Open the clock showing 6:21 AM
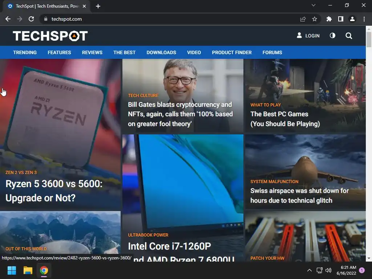The width and height of the screenshot is (372, 279). tap(346, 270)
